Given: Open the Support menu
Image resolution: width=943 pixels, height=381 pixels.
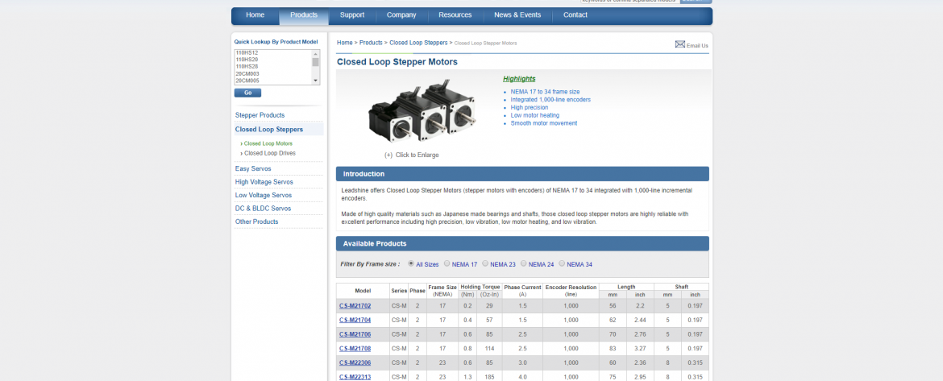Looking at the screenshot, I should tap(352, 15).
